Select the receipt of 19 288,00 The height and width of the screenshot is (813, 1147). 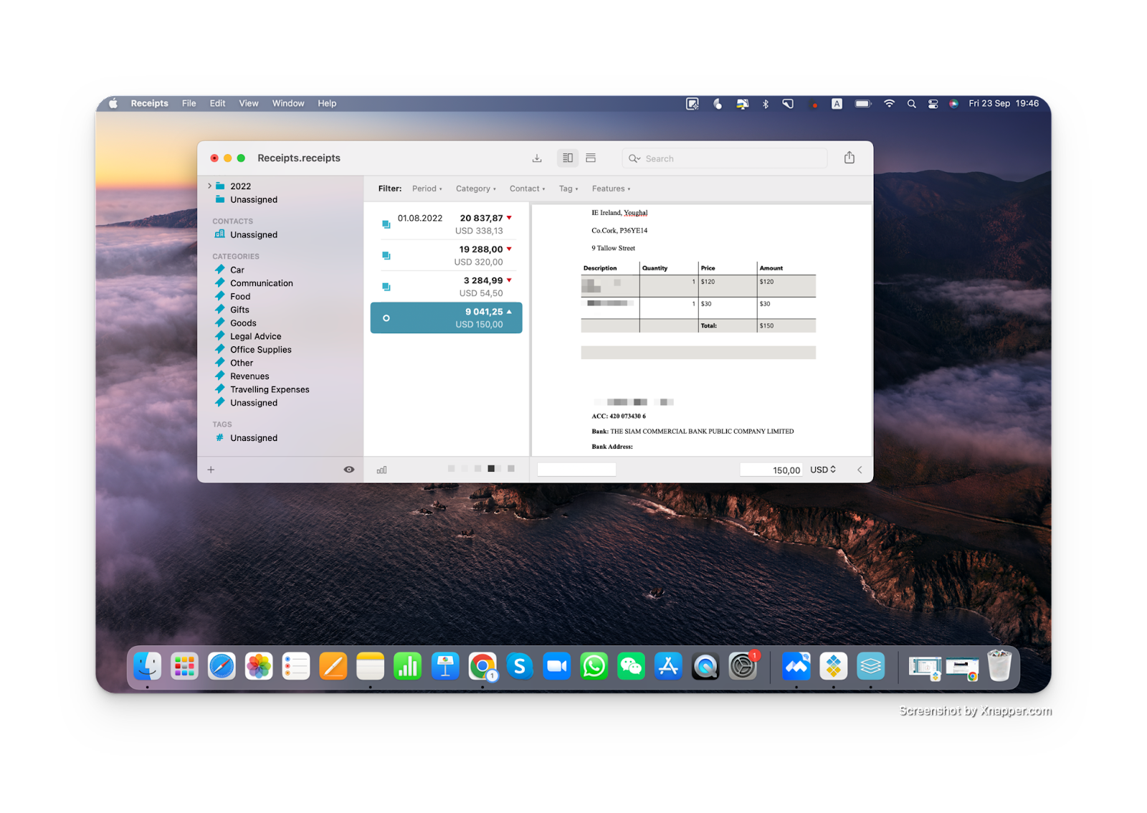pos(447,255)
